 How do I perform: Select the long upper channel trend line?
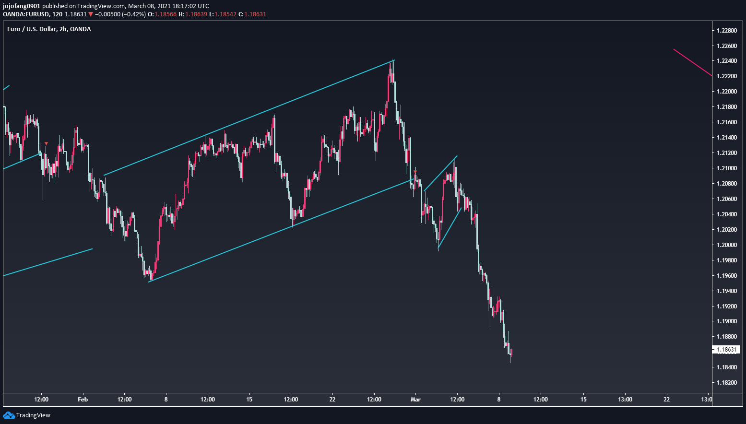tap(249, 118)
